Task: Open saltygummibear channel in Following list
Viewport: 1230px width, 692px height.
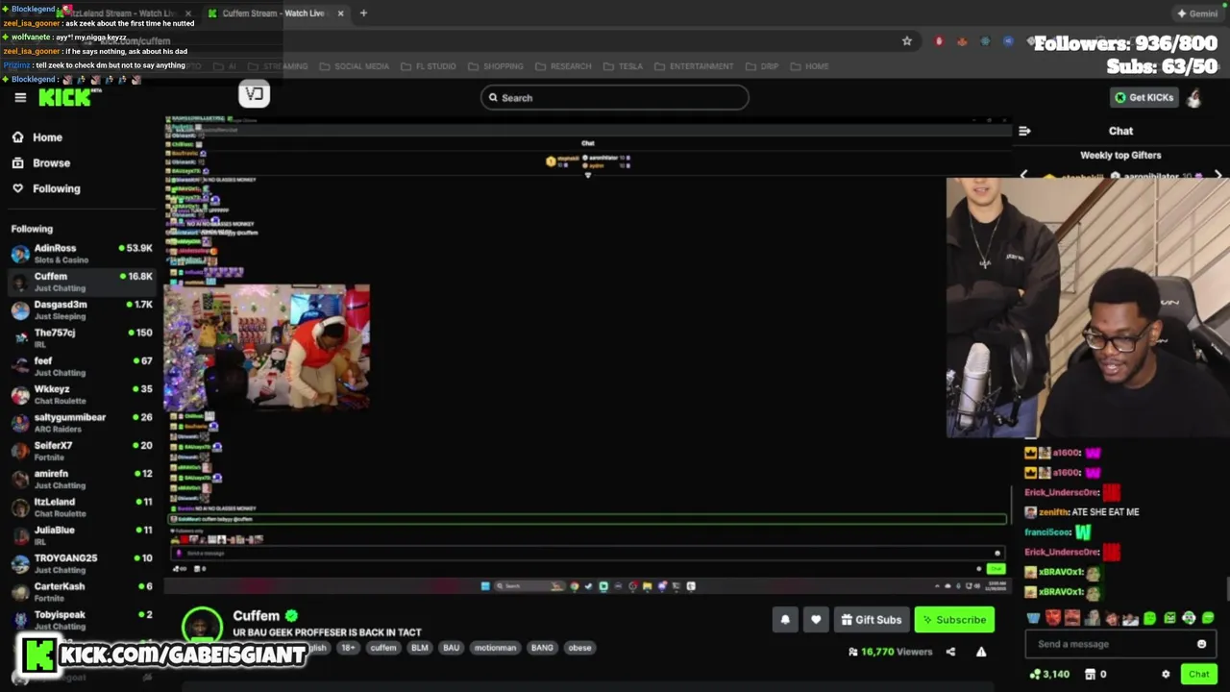Action: tap(82, 422)
